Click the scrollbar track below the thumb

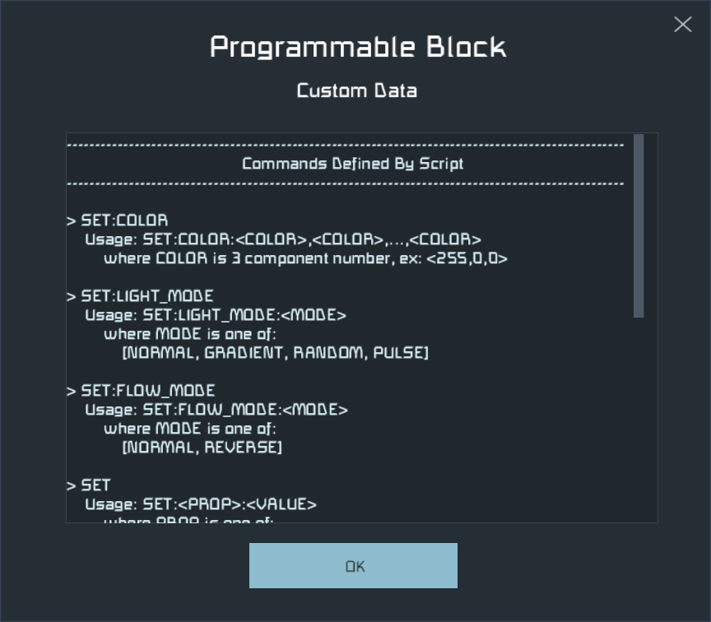pyautogui.click(x=639, y=420)
